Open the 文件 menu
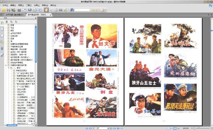 coord(5,5)
